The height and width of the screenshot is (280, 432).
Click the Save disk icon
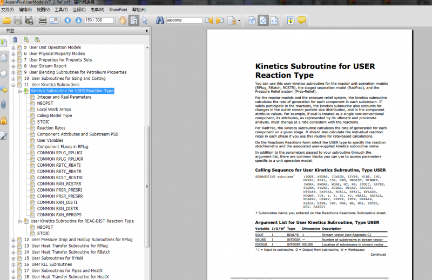click(18, 21)
